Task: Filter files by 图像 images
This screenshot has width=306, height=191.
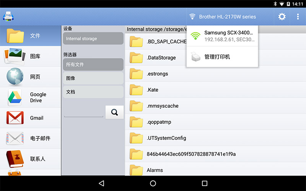Action: 93,78
